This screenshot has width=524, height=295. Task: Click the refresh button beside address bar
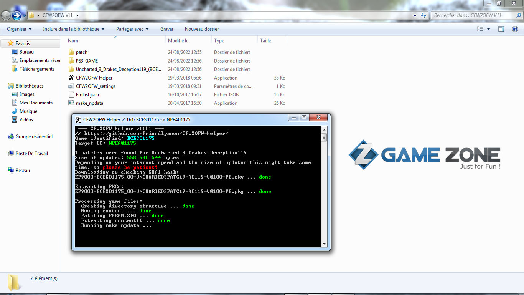[x=423, y=15]
